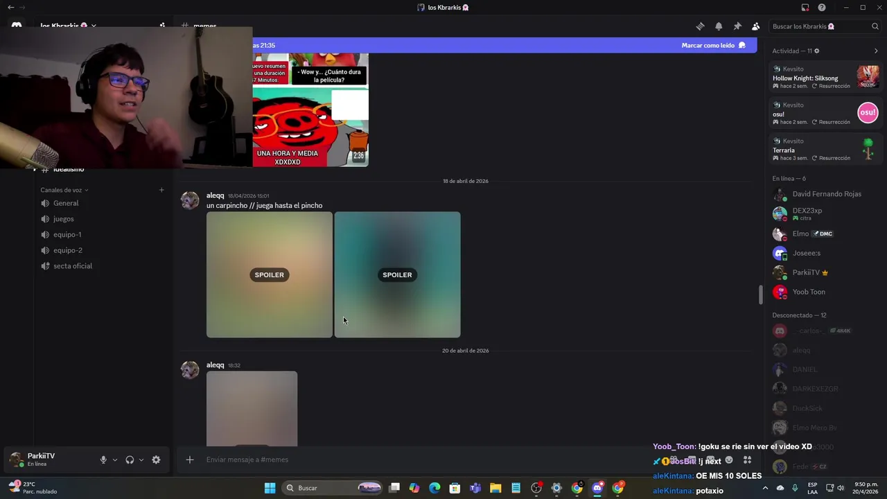The width and height of the screenshot is (887, 499).
Task: Open the red bird meme video thumbnail
Action: [310, 110]
